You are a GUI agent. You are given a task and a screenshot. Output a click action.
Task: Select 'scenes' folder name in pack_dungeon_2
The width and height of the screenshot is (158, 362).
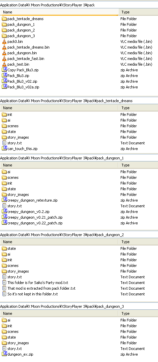[13, 266]
